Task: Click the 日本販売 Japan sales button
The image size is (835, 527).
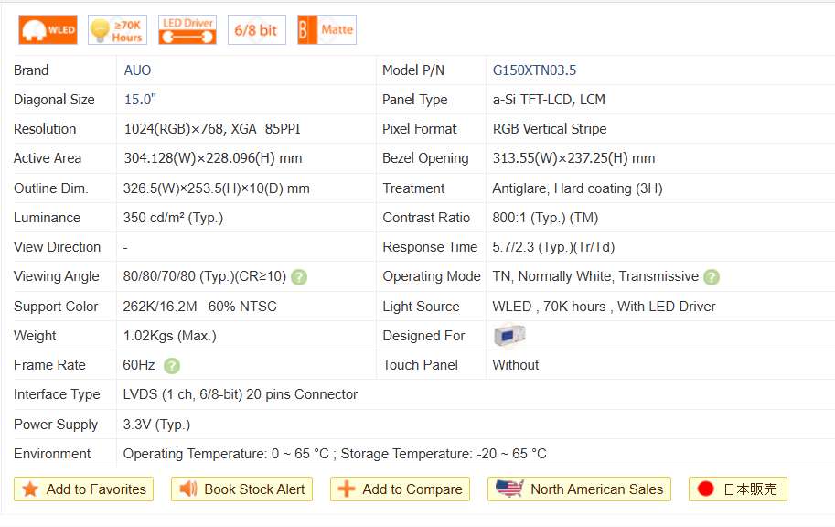Action: point(737,489)
